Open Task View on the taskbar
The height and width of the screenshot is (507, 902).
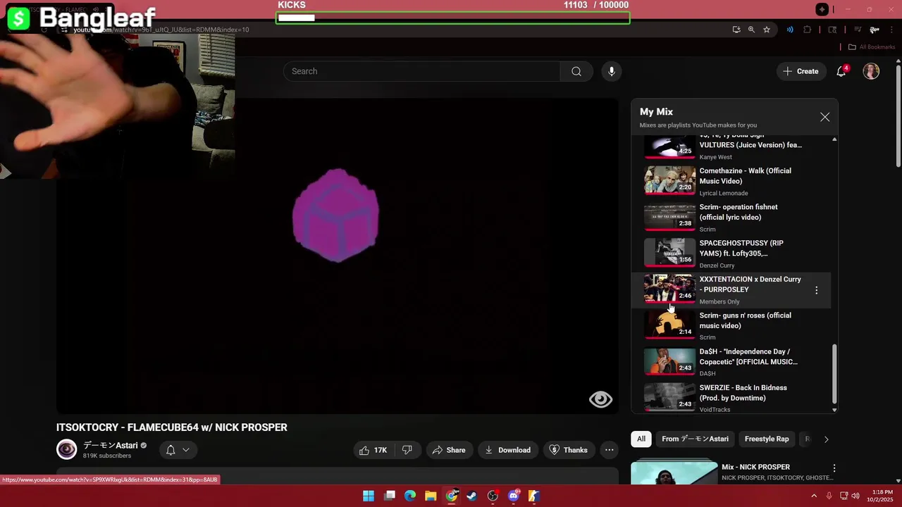390,496
